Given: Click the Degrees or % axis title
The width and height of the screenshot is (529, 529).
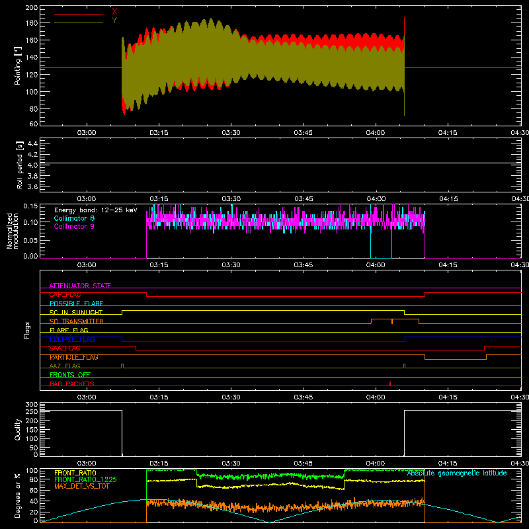Looking at the screenshot, I should (x=18, y=495).
